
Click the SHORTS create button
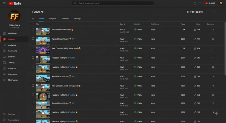click(x=210, y=3)
